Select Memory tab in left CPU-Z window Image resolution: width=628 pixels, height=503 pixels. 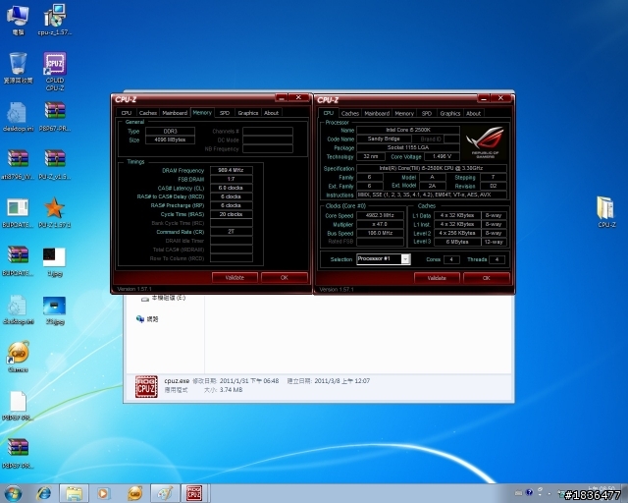click(x=202, y=113)
